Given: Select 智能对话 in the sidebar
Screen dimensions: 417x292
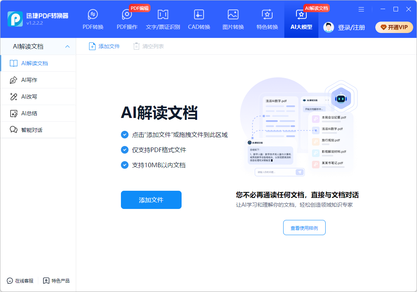Looking at the screenshot, I should (x=38, y=130).
